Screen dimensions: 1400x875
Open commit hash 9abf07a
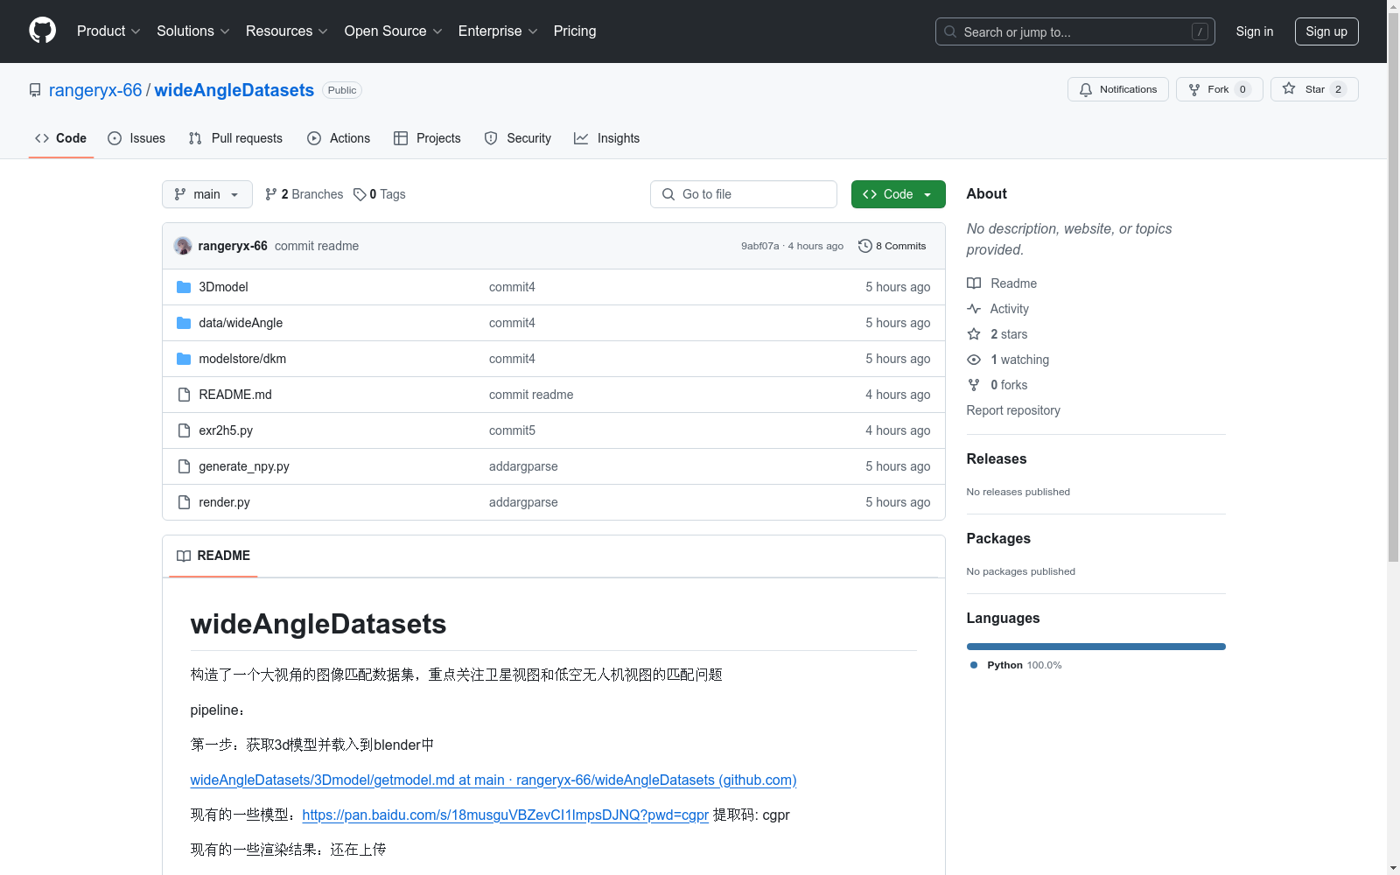coord(760,246)
